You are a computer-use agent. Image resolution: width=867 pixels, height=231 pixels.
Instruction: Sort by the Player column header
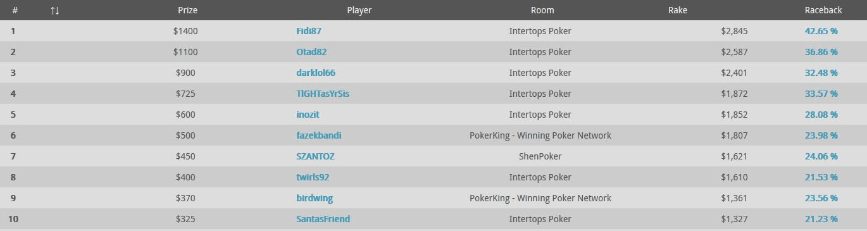pos(359,10)
